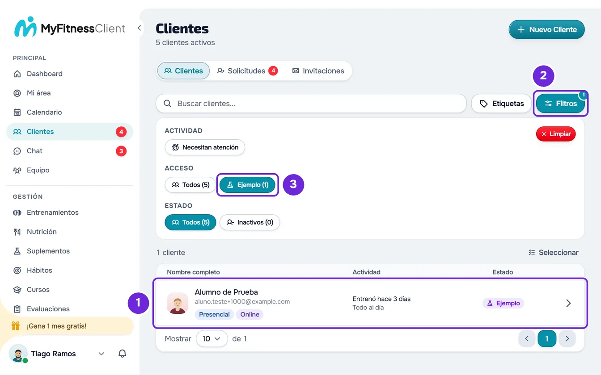This screenshot has height=375, width=601.
Task: Click Seleccionar to select clients
Action: coord(553,252)
